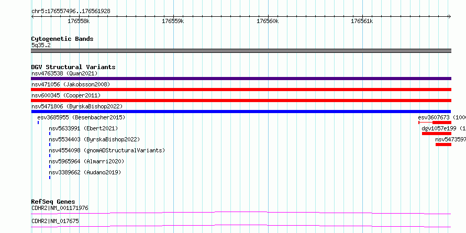This screenshot has width=466, height=233.
Task: Open nsv4554098 (gnomADStructuralVariants) variant label
Action: click(107, 150)
